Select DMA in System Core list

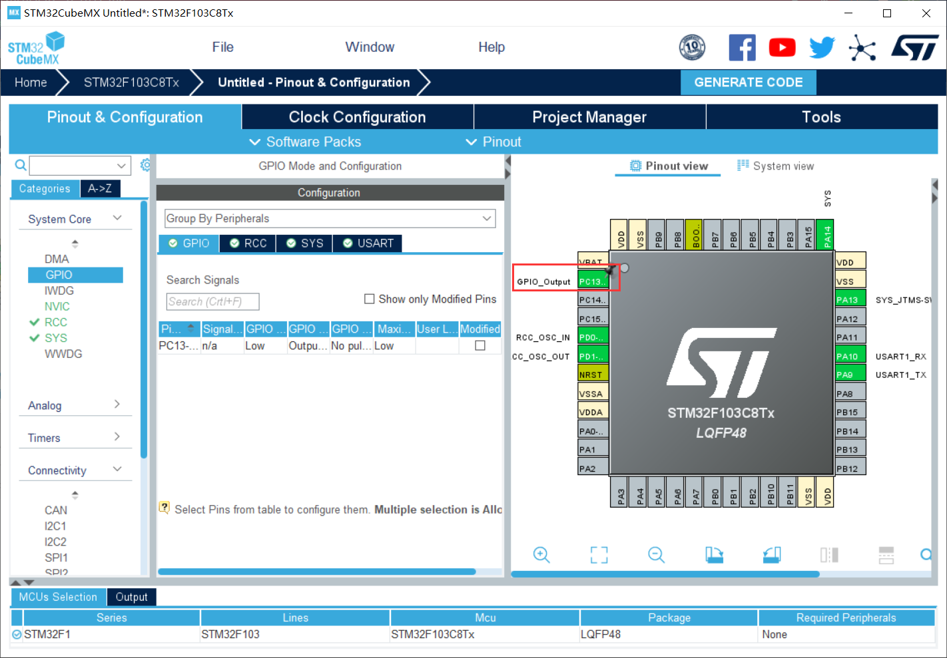click(x=57, y=259)
